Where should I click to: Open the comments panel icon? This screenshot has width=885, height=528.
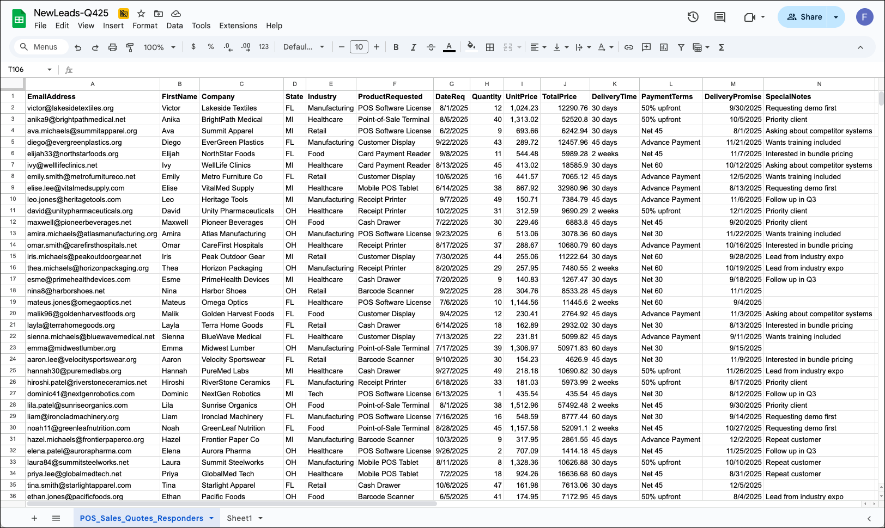coord(720,17)
